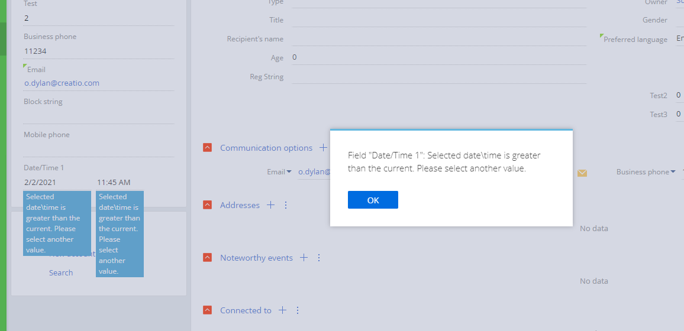
Task: Open Connected to three-dot menu
Action: click(298, 310)
